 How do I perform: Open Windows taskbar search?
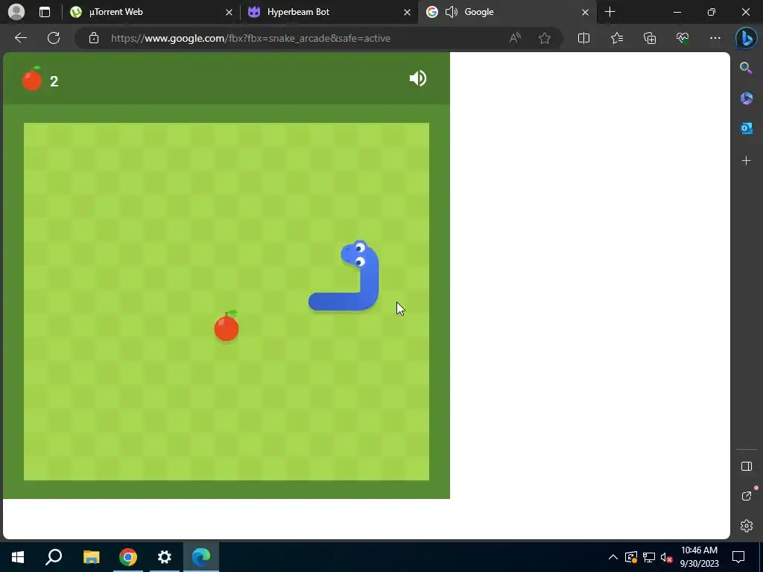[x=54, y=557]
